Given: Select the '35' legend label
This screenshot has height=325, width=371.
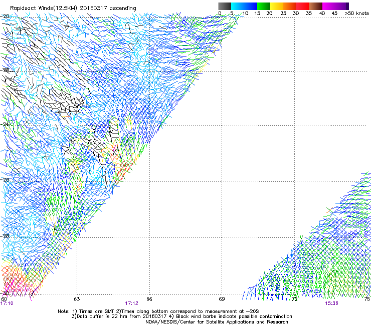Looking at the screenshot, I should point(309,13).
